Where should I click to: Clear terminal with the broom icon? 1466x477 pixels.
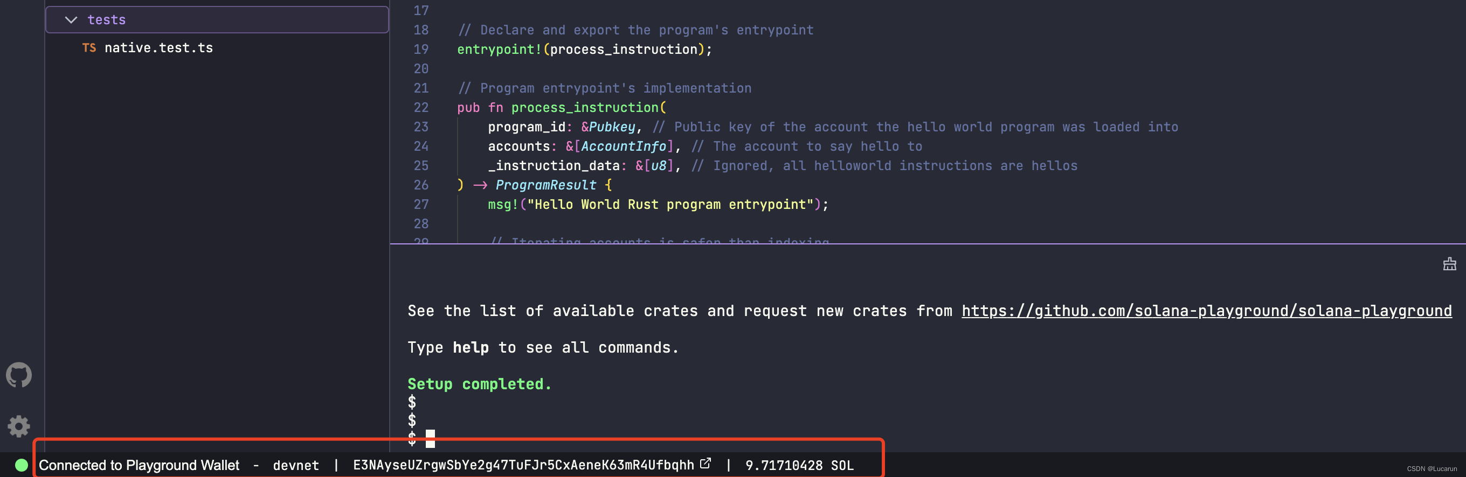click(x=1449, y=264)
